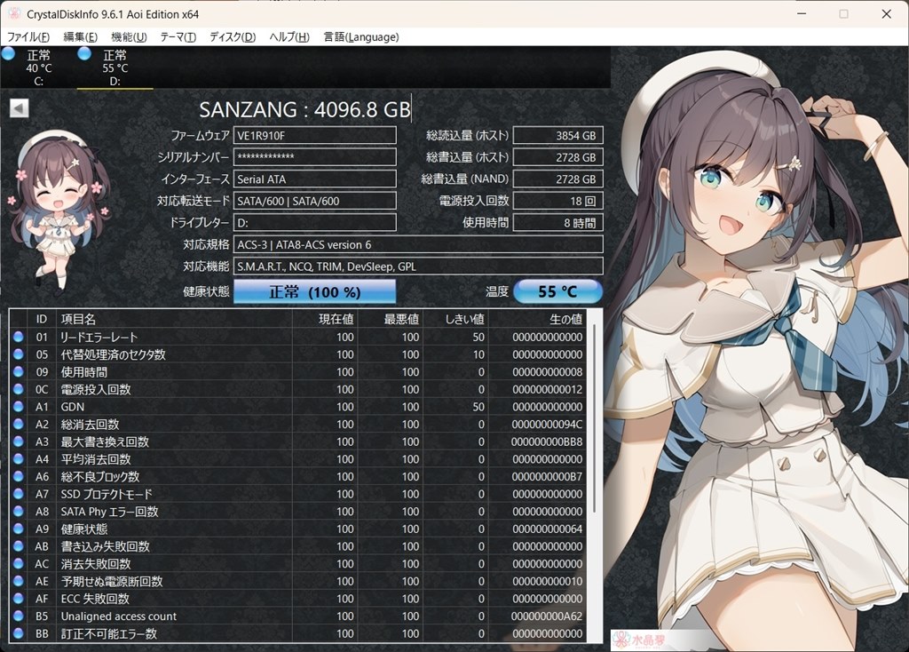Viewport: 909px width, 652px height.
Task: Click status orb for B5 Unaligned access count
Action: (x=18, y=616)
